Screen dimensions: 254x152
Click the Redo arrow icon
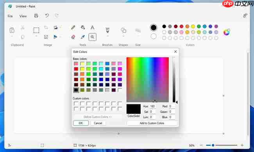tap(57, 16)
